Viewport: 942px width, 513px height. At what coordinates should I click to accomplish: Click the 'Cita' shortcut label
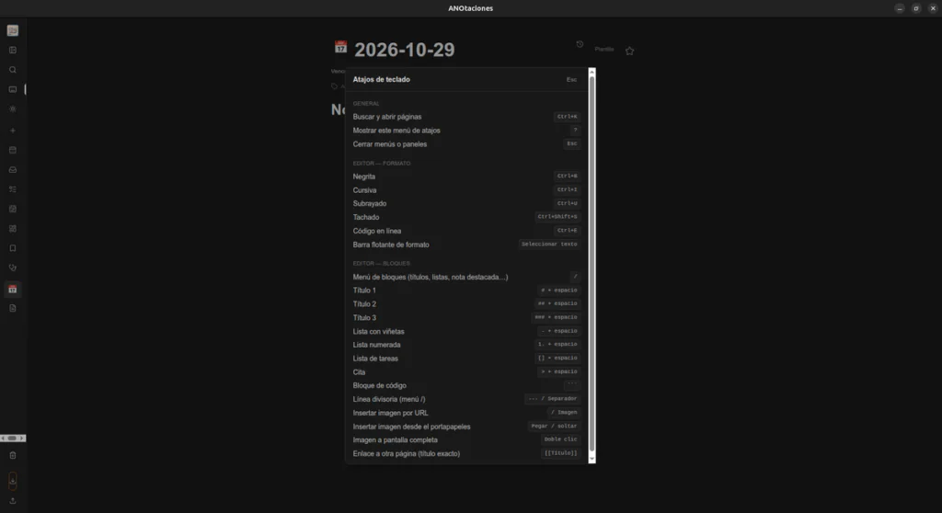click(359, 372)
